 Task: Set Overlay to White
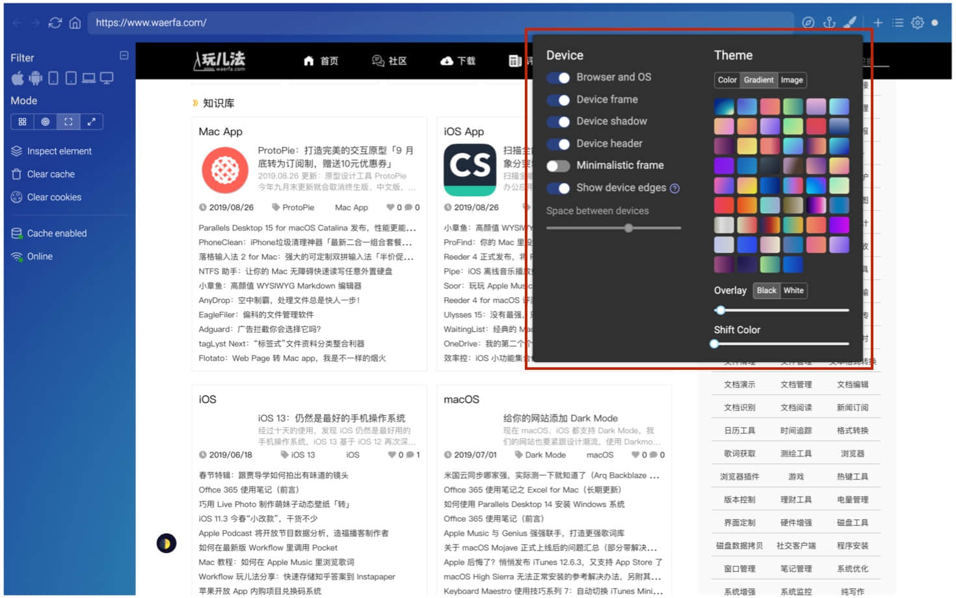793,291
